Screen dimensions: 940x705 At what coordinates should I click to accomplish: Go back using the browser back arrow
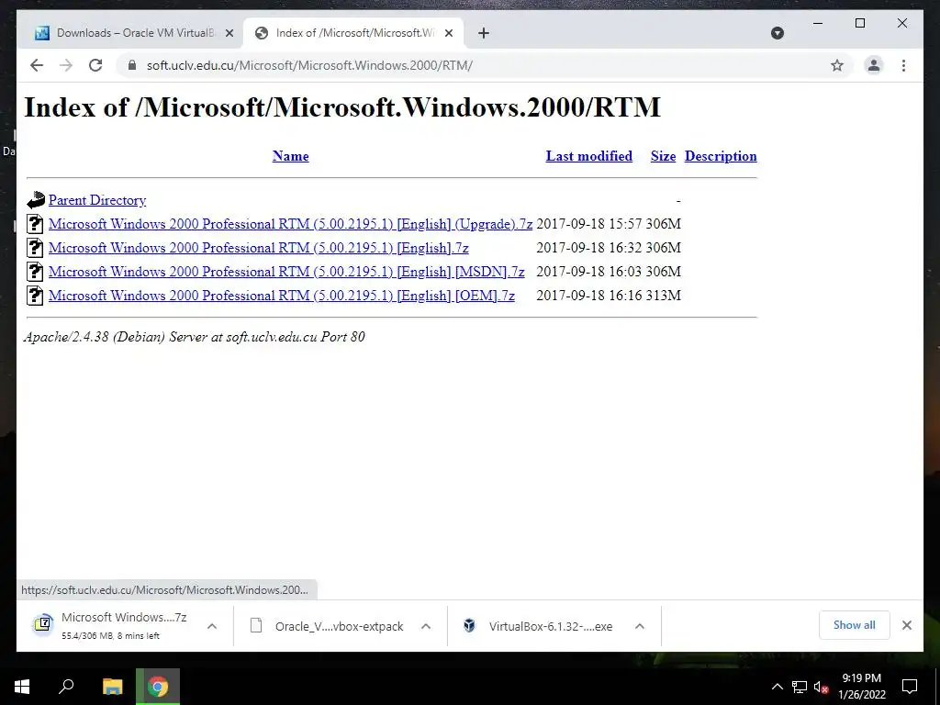37,65
